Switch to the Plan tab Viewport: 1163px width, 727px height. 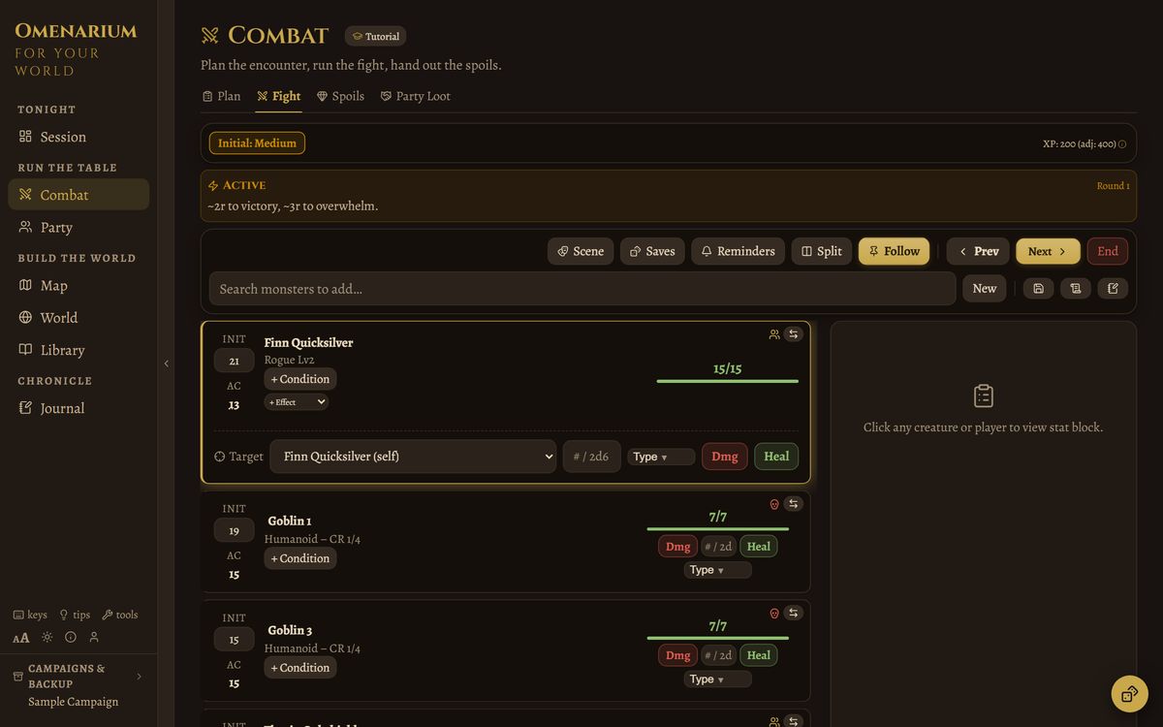[221, 96]
